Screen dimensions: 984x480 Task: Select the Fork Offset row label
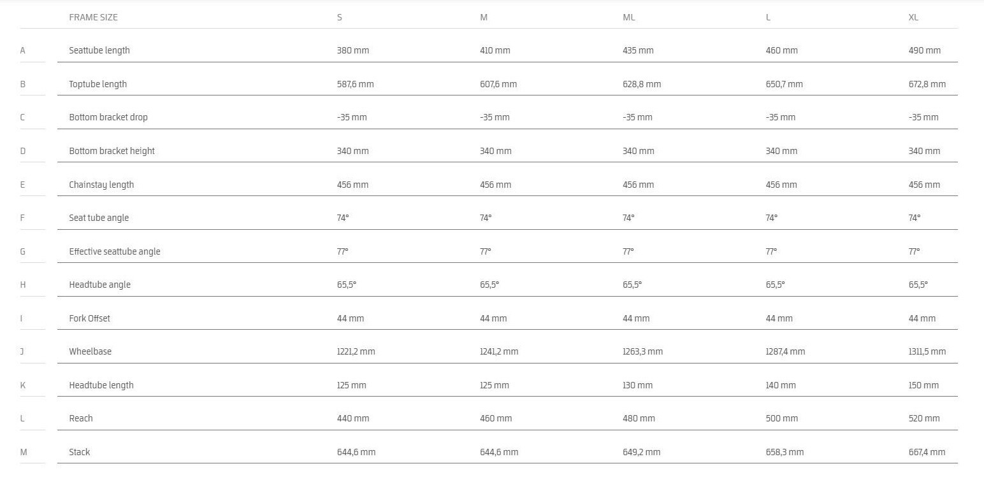pos(89,318)
